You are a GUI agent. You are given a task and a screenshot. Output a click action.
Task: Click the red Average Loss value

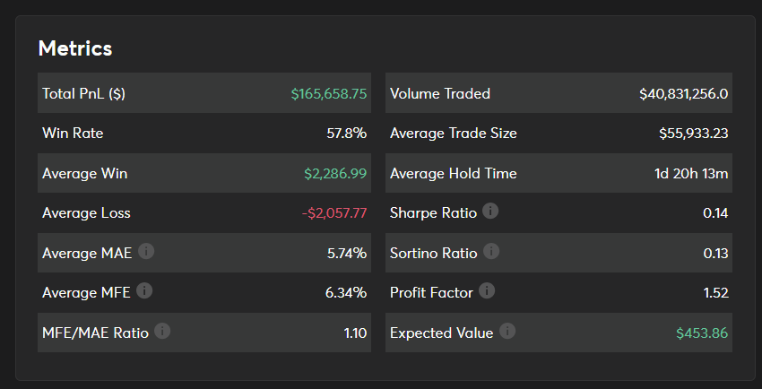pyautogui.click(x=333, y=213)
